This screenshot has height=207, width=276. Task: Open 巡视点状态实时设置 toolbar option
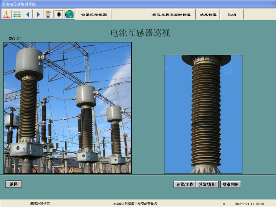172,15
